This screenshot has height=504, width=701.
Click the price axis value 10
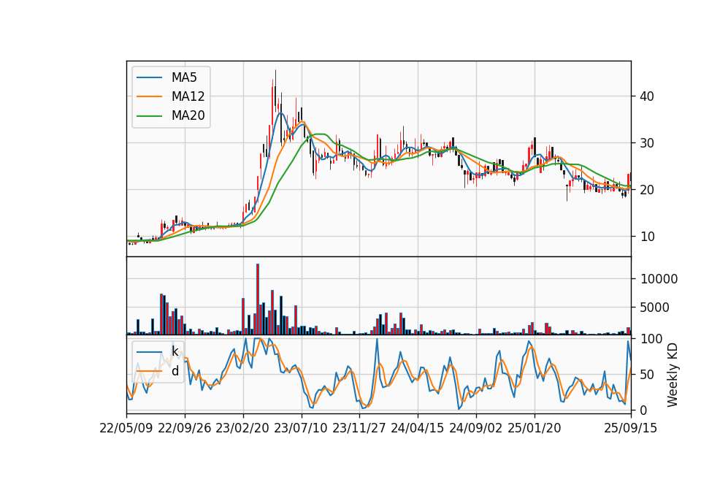[x=647, y=237]
